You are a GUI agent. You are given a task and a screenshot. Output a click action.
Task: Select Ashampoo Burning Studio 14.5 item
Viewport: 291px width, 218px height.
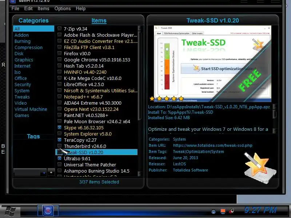pos(97,171)
